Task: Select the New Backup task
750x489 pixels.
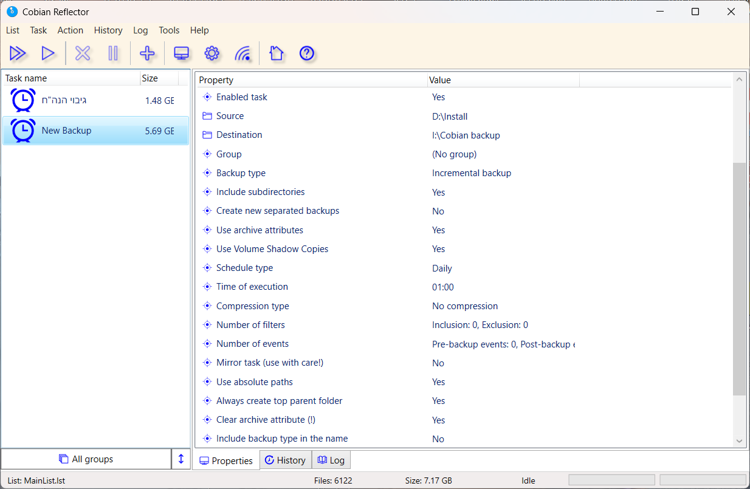Action: click(67, 131)
